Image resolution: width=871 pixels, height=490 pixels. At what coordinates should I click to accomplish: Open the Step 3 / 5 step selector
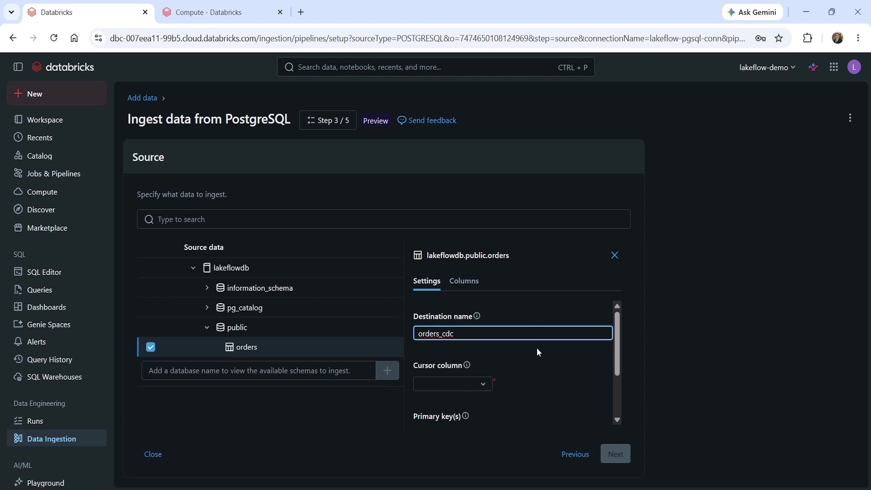328,120
